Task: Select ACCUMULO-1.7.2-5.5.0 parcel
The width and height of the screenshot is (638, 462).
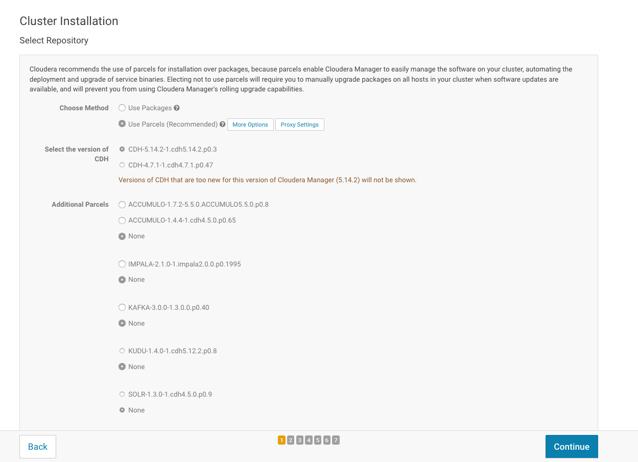Action: [x=122, y=205]
